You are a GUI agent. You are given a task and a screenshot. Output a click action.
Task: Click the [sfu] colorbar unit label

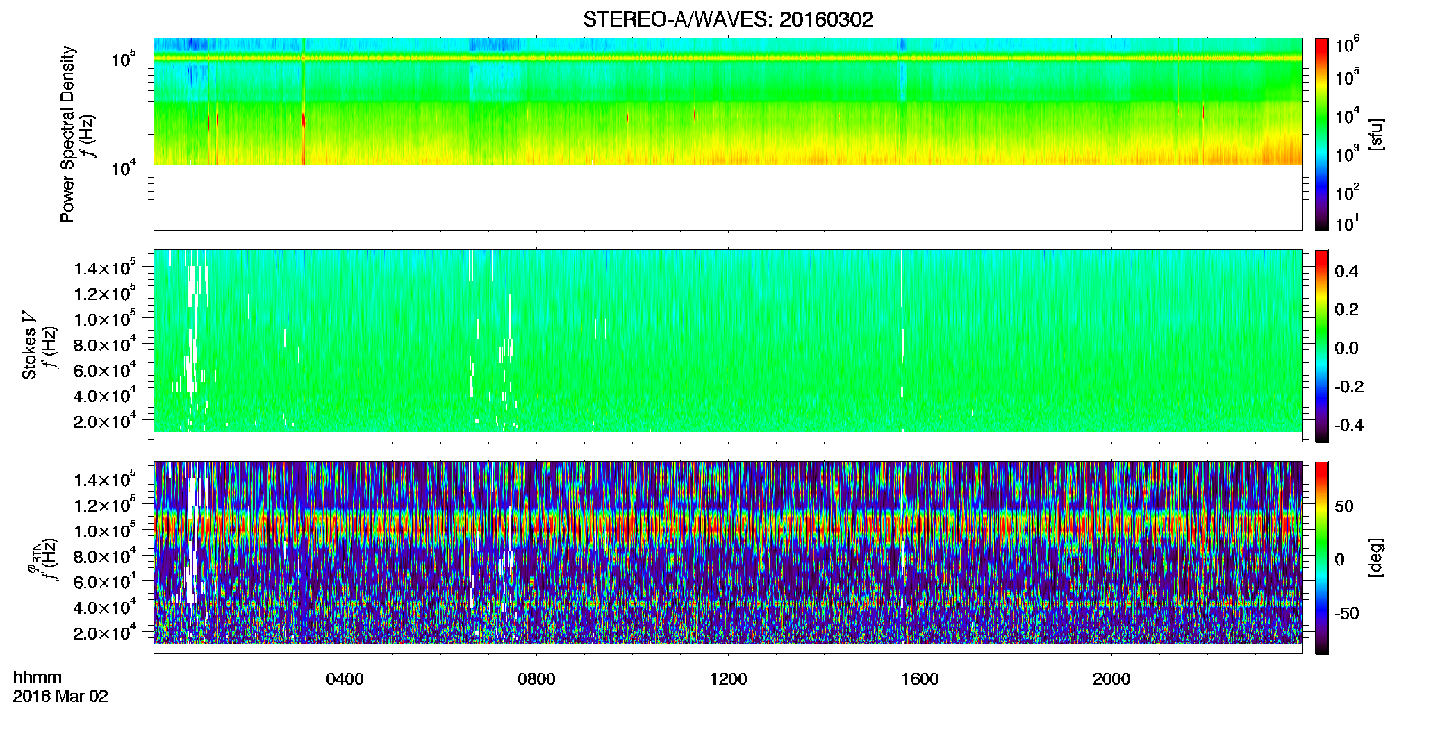pos(1377,134)
